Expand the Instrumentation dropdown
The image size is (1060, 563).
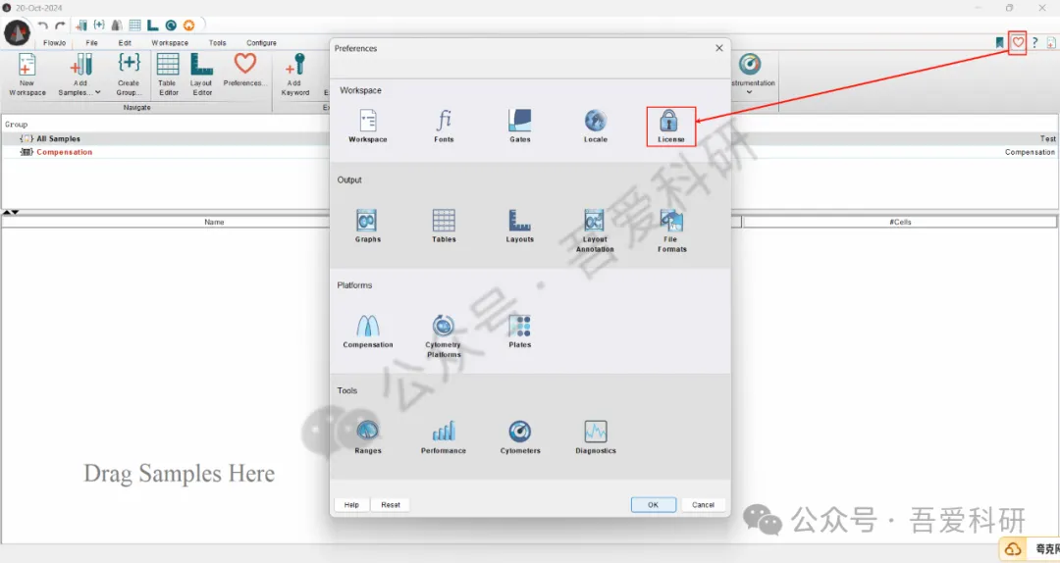tap(749, 92)
